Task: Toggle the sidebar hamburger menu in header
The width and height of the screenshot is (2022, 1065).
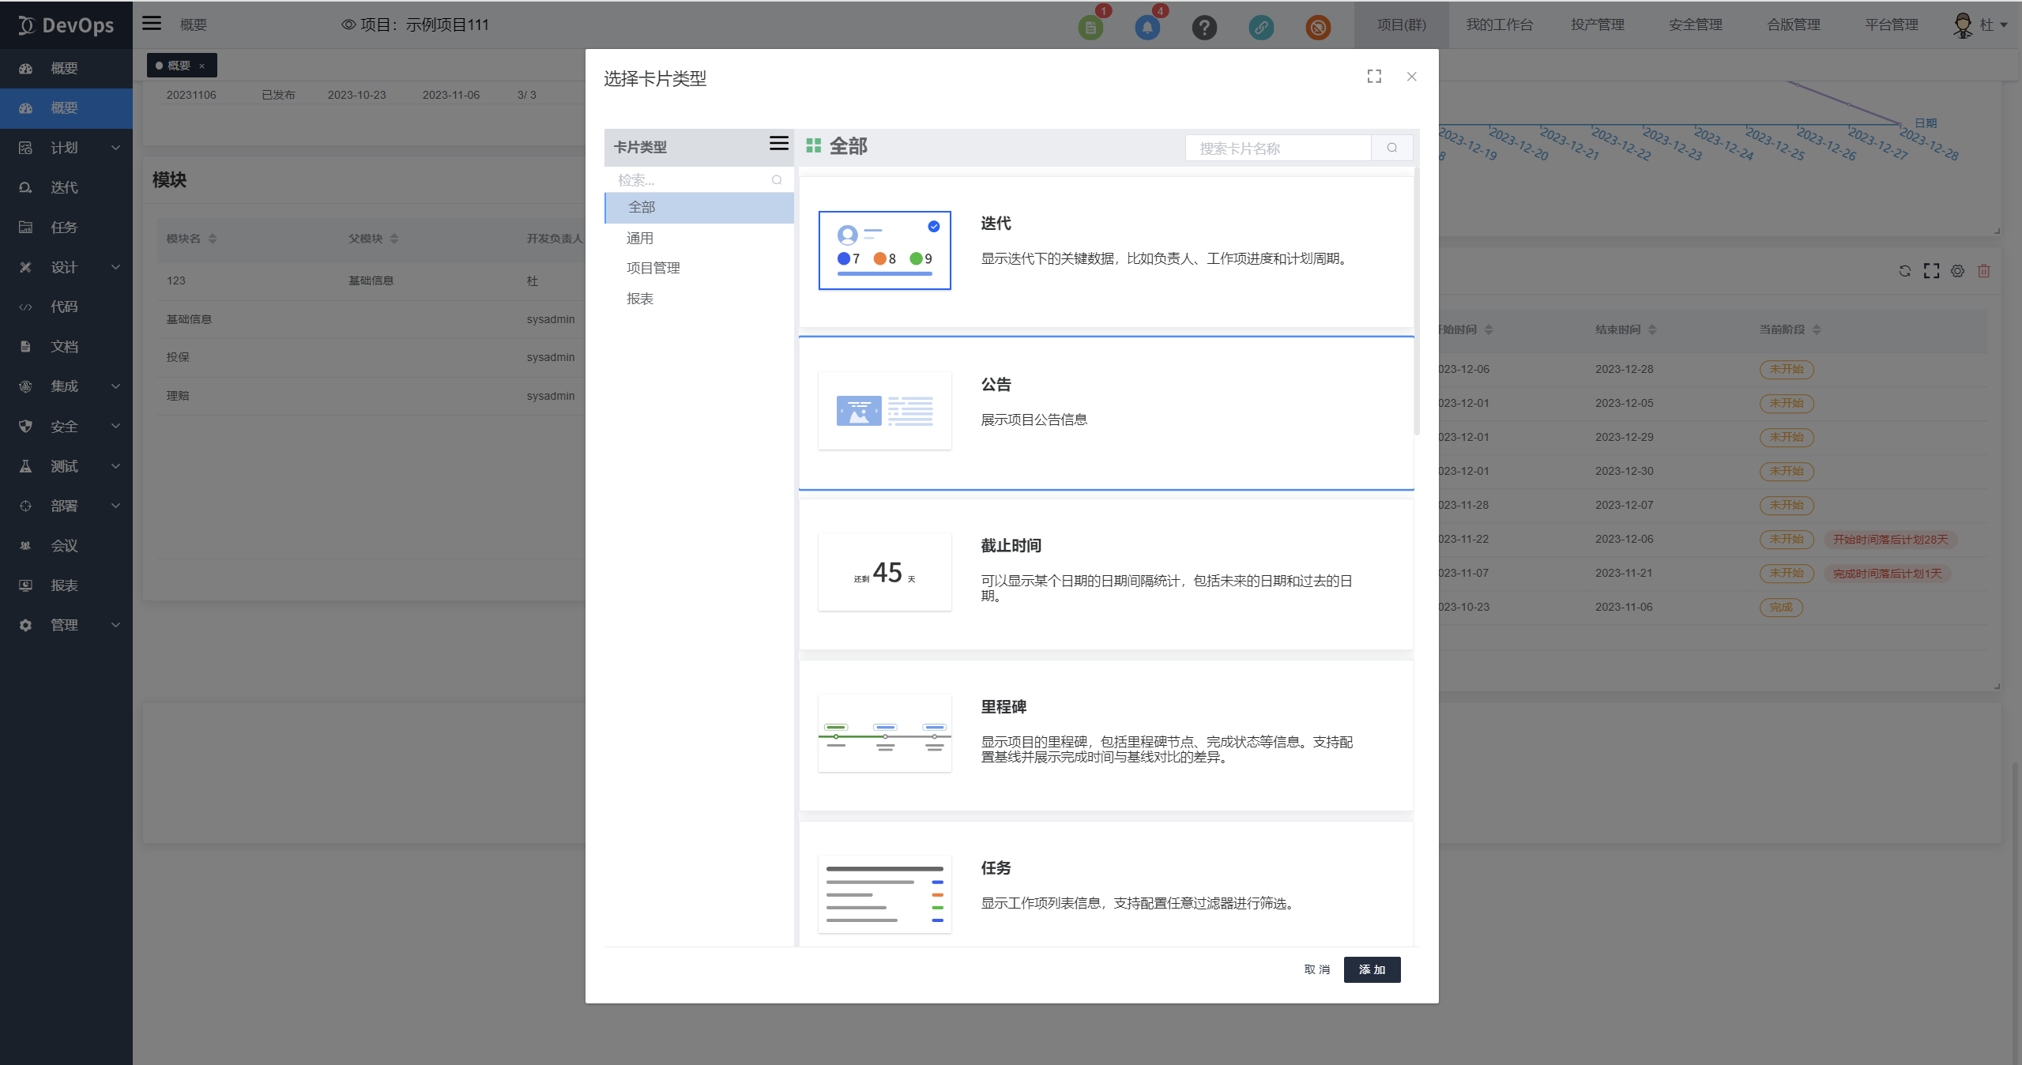Action: pos(152,24)
